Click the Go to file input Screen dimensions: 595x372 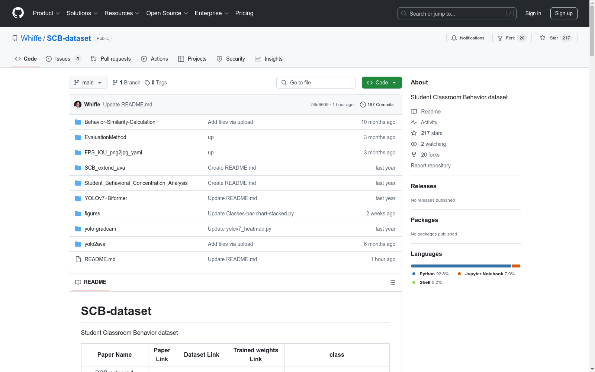[316, 83]
